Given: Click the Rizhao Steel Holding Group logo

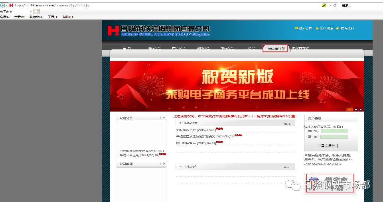Looking at the screenshot, I should [158, 31].
